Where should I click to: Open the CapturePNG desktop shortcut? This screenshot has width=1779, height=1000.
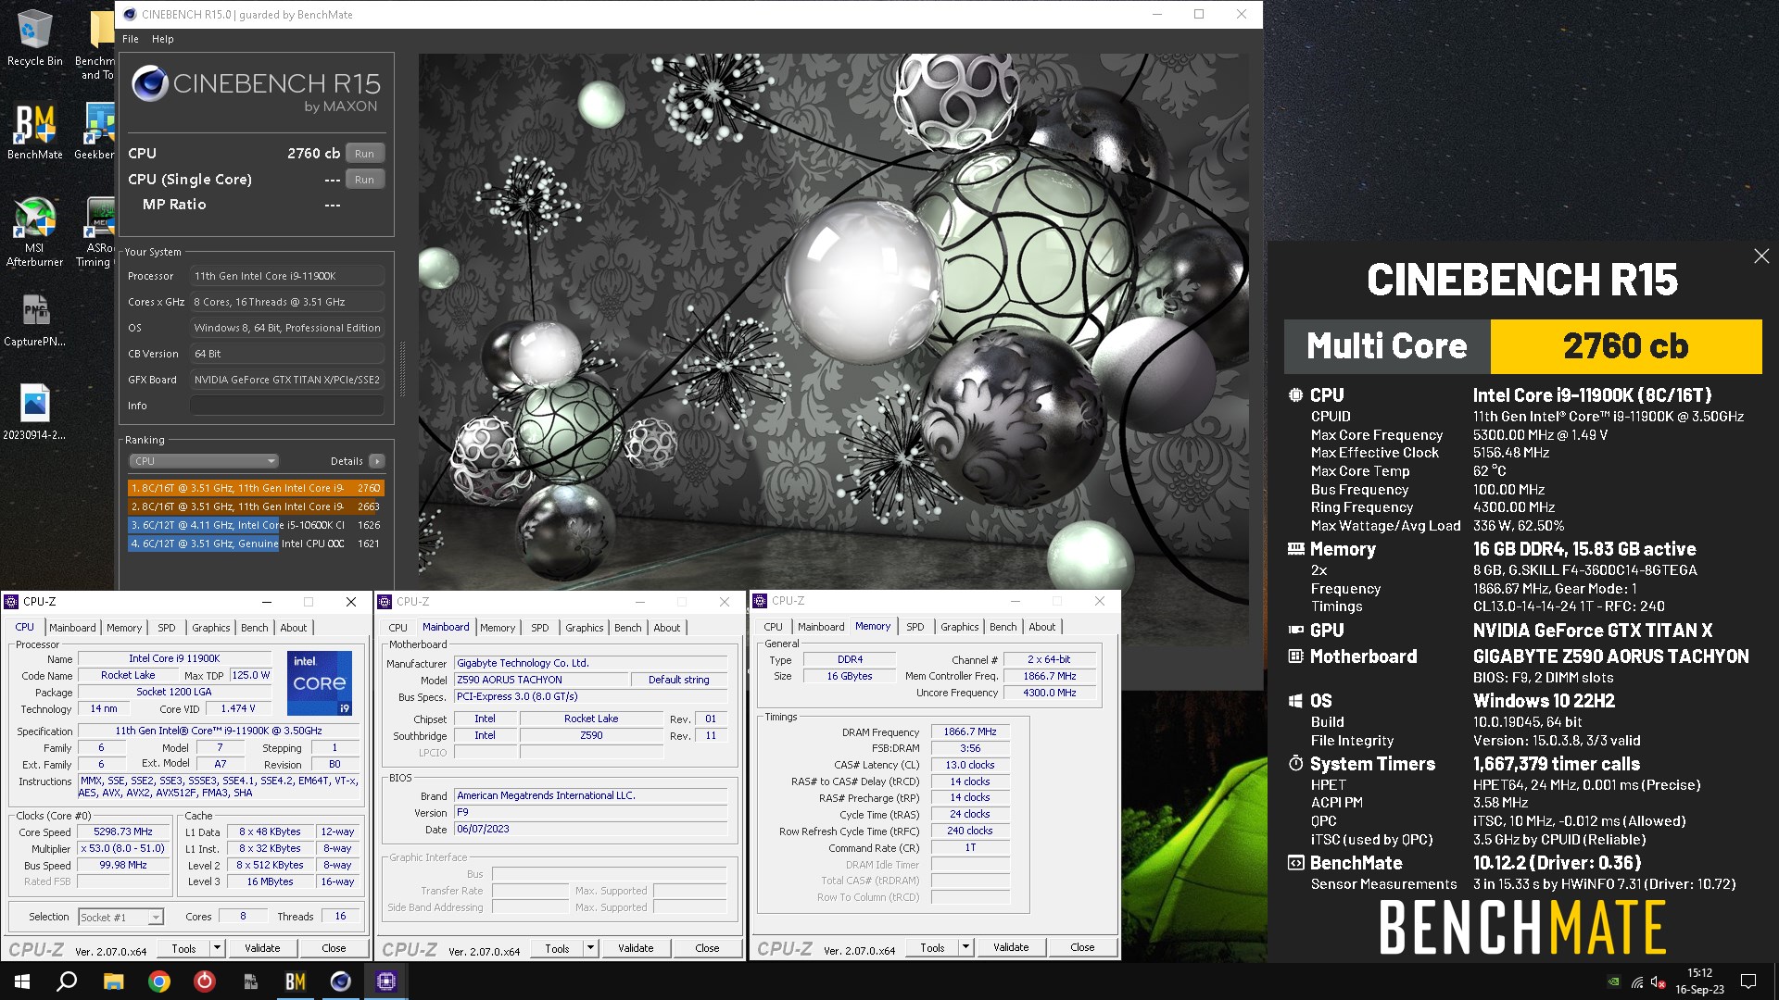point(34,319)
